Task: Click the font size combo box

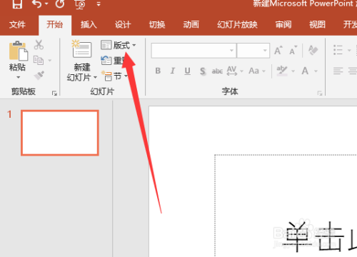Action: pyautogui.click(x=253, y=51)
